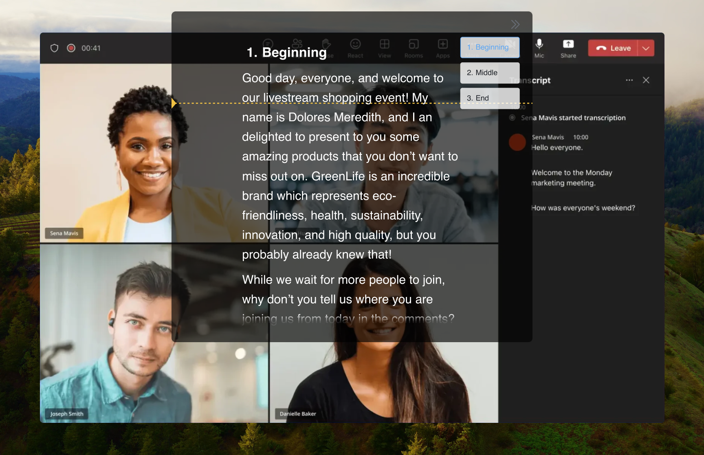Click the 00:41 meeting timer
This screenshot has width=704, height=455.
(x=91, y=48)
